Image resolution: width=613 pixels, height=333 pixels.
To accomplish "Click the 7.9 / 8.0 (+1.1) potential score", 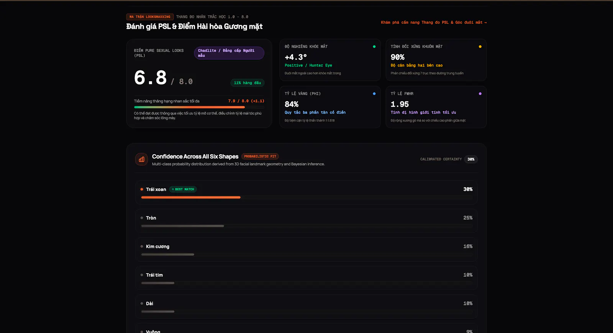I will tap(246, 101).
